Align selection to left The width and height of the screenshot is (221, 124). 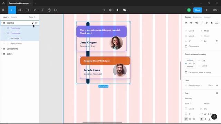coord(186,23)
